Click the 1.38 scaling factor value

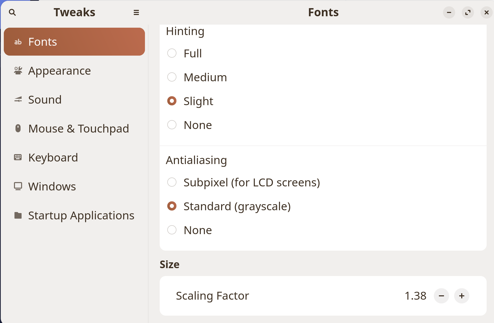coord(415,296)
